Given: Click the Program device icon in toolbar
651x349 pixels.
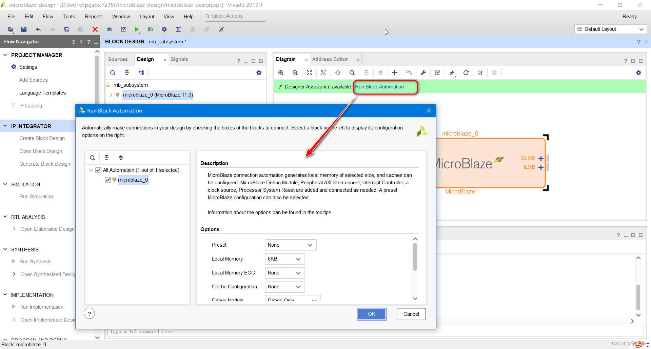Looking at the screenshot, I should tap(150, 29).
